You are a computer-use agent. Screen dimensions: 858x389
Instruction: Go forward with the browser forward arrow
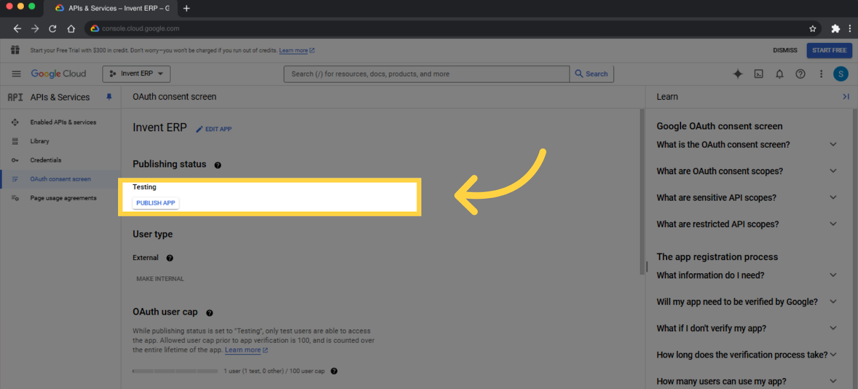tap(35, 28)
